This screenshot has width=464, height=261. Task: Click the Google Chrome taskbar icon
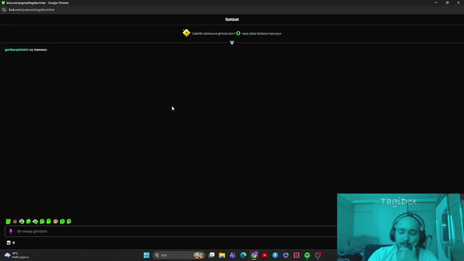coord(254,255)
